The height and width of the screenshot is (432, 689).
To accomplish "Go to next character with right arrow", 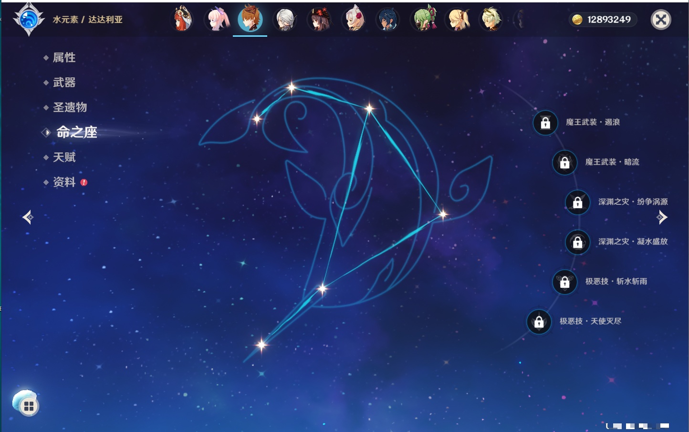I will 662,217.
